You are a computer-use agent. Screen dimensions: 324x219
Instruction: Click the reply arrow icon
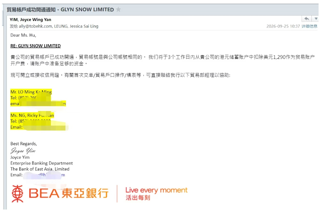coord(307,19)
